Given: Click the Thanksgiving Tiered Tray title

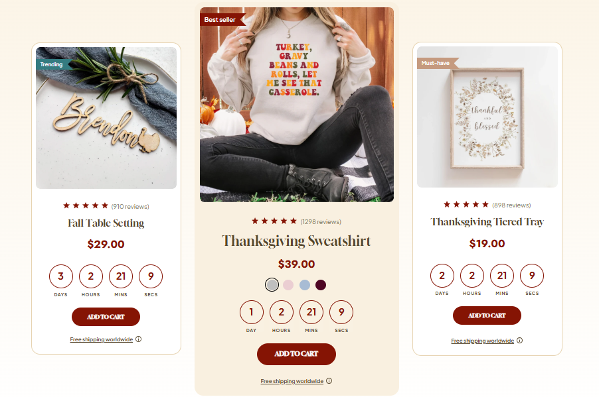Looking at the screenshot, I should tap(487, 222).
